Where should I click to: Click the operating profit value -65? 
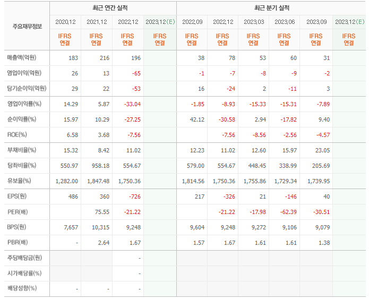pyautogui.click(x=136, y=73)
